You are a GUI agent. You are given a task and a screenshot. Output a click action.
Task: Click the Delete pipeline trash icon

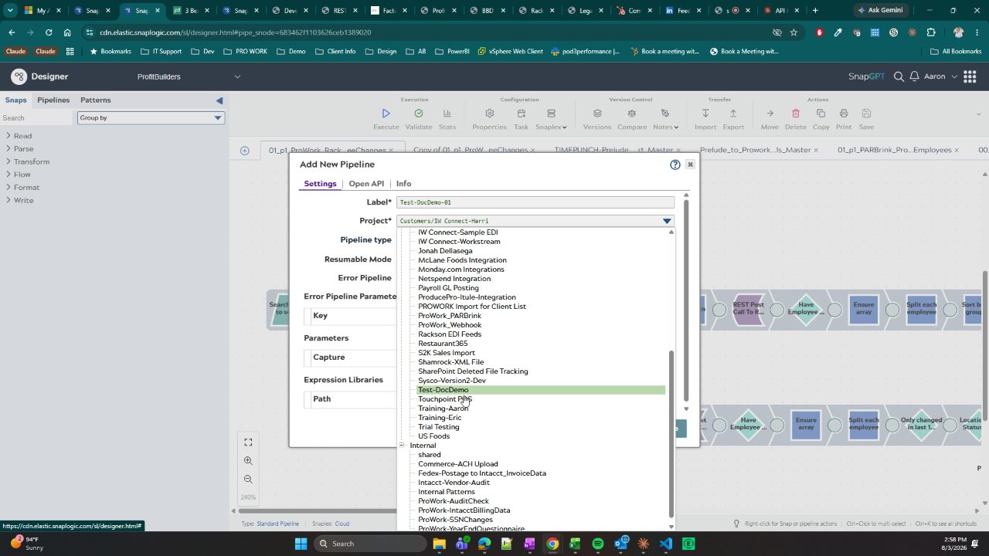click(x=796, y=114)
